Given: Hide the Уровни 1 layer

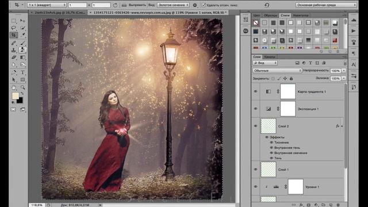Looking at the screenshot, I should point(255,187).
